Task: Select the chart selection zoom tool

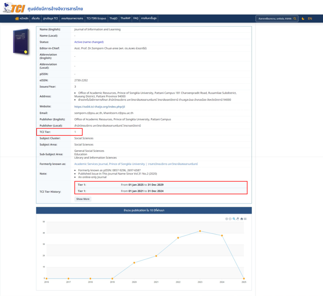Action: [234, 219]
